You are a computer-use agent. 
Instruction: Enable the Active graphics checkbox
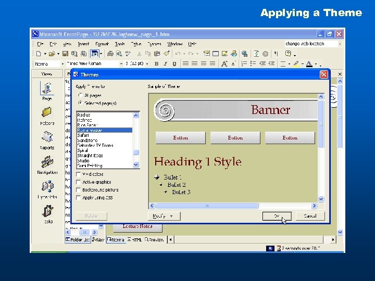point(78,182)
